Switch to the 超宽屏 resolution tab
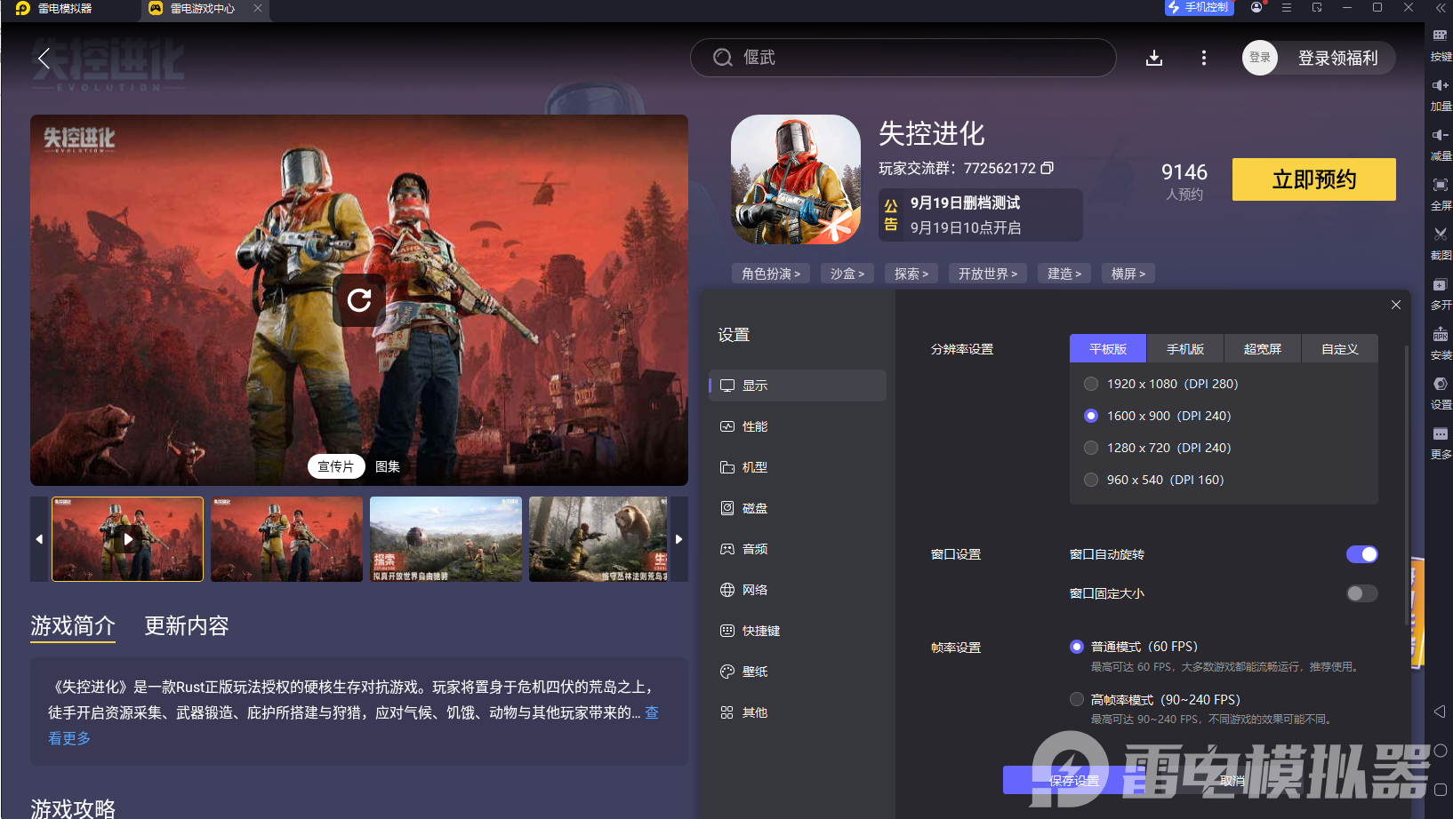1453x819 pixels. (1263, 349)
